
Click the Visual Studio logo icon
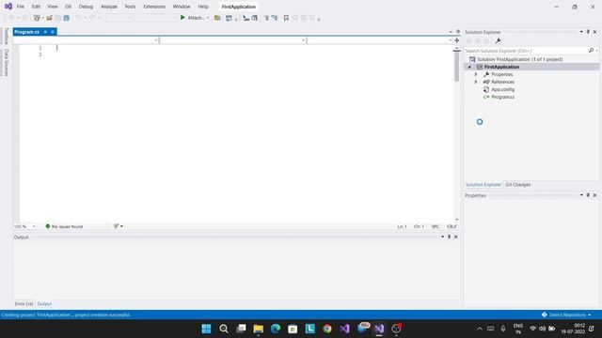pyautogui.click(x=8, y=7)
